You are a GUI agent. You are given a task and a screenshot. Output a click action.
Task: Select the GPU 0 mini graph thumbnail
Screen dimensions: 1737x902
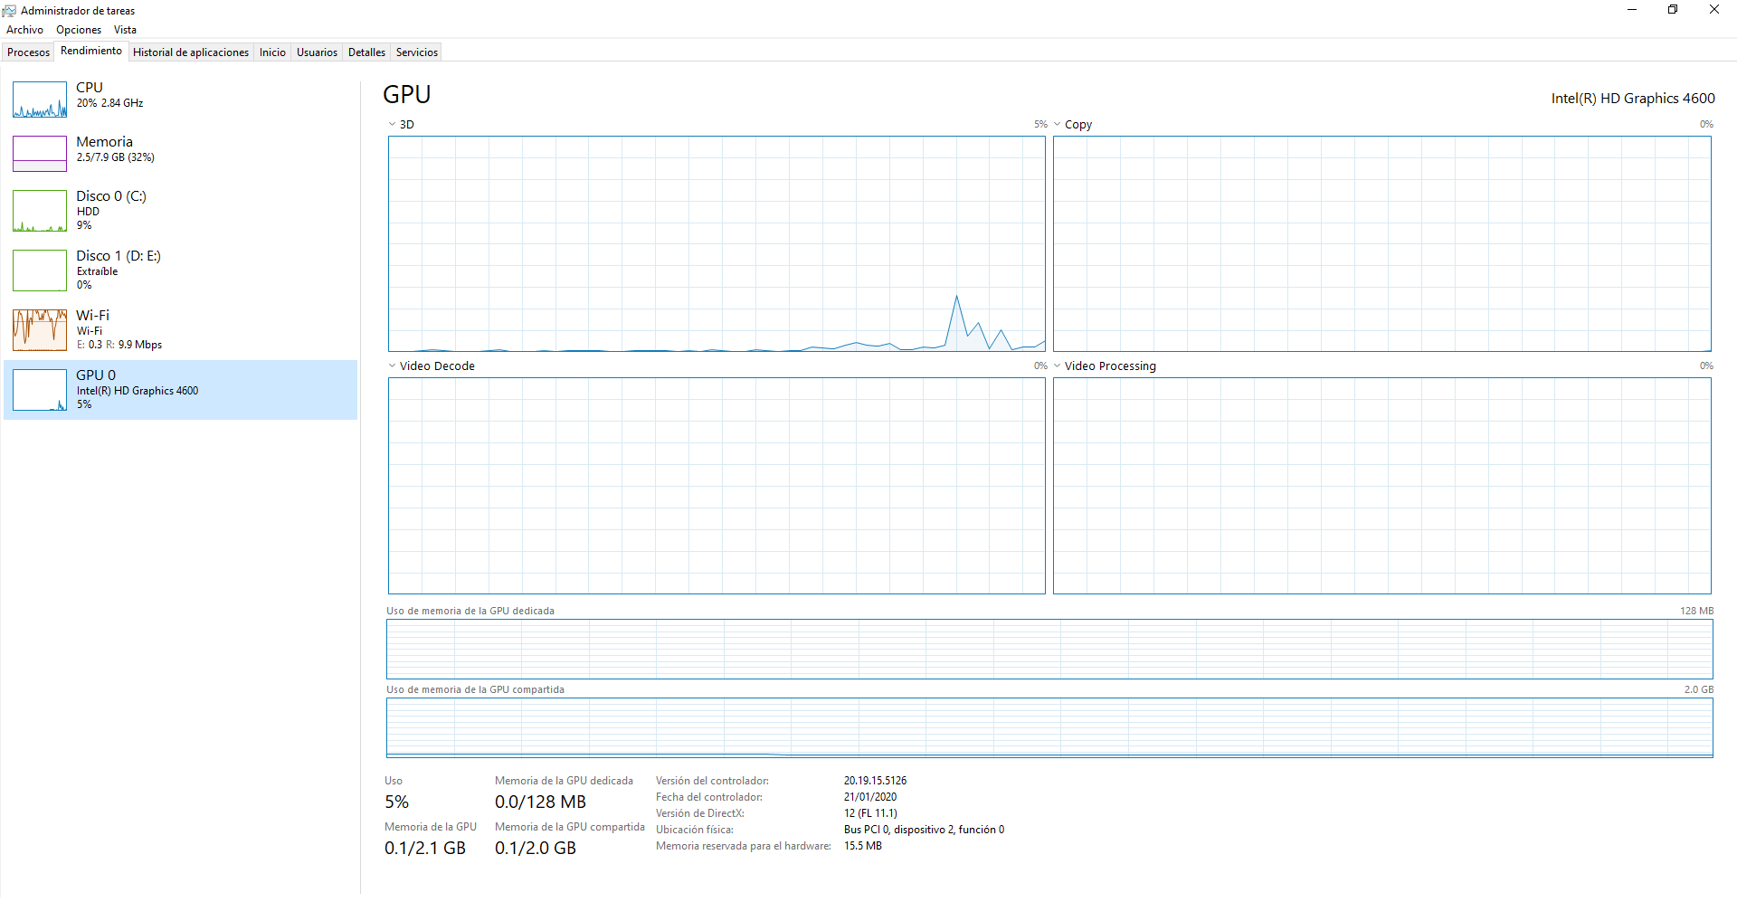pyautogui.click(x=40, y=390)
